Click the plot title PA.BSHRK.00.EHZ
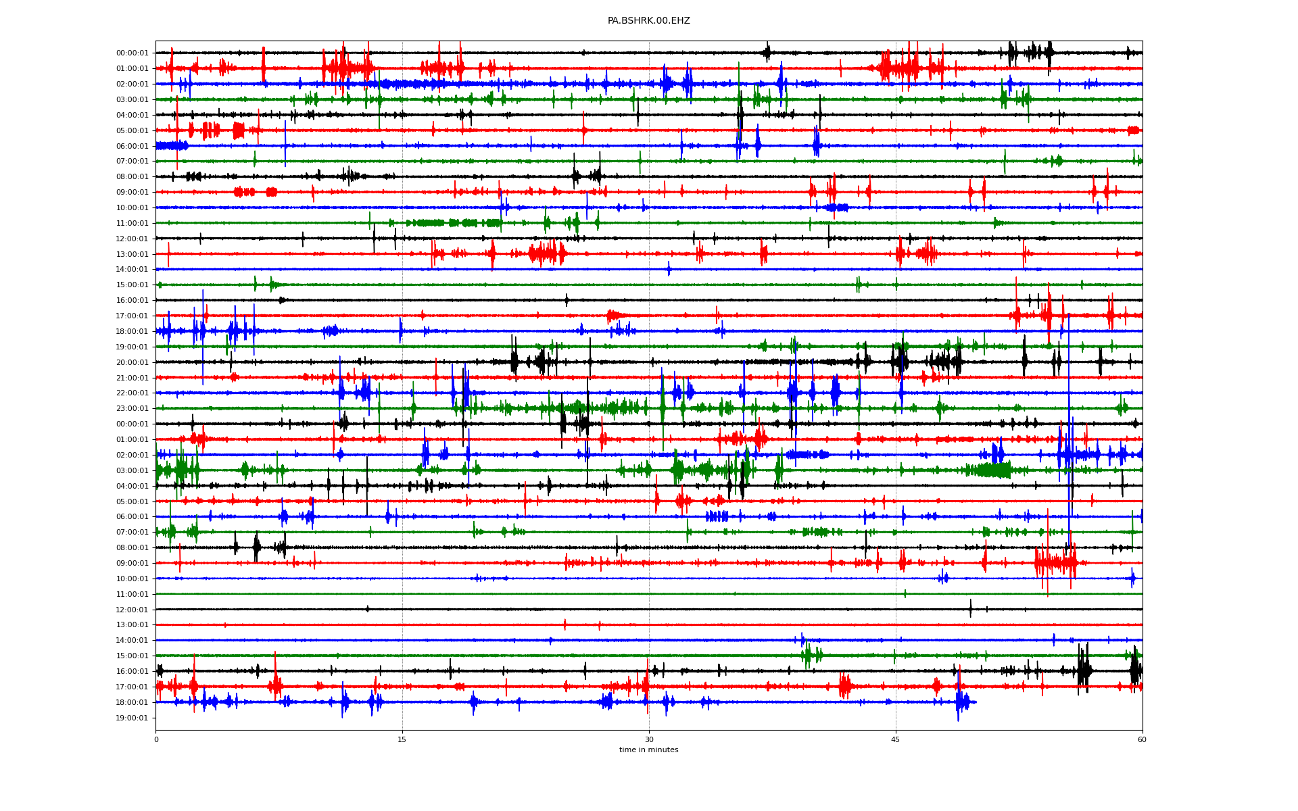The height and width of the screenshot is (811, 1298). pyautogui.click(x=648, y=21)
